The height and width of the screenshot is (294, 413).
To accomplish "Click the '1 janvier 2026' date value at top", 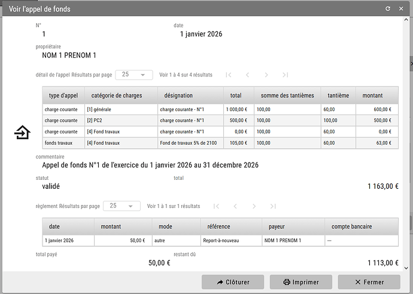I will (201, 34).
